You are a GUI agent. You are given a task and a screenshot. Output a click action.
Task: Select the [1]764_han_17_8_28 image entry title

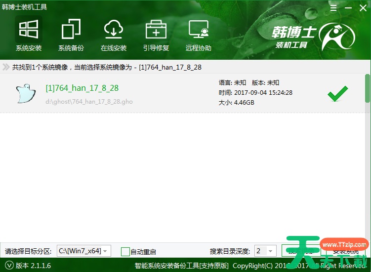point(82,88)
